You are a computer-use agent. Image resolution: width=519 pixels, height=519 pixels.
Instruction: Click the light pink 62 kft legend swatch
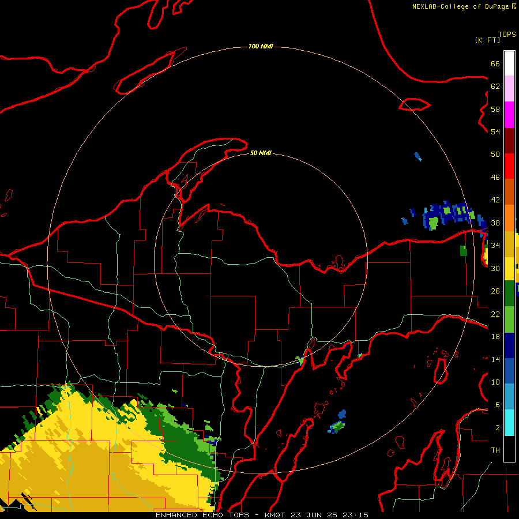pyautogui.click(x=509, y=89)
